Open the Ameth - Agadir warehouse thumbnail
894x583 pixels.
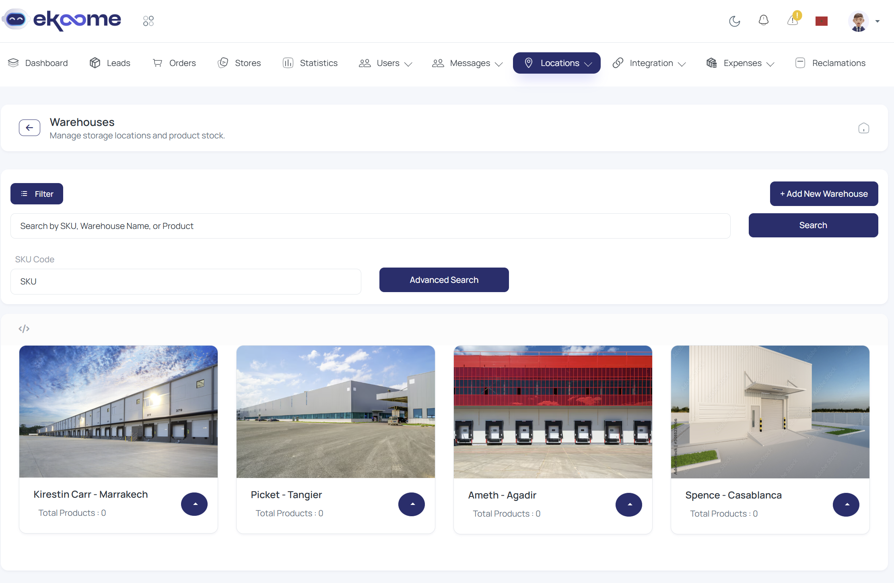[x=553, y=412]
